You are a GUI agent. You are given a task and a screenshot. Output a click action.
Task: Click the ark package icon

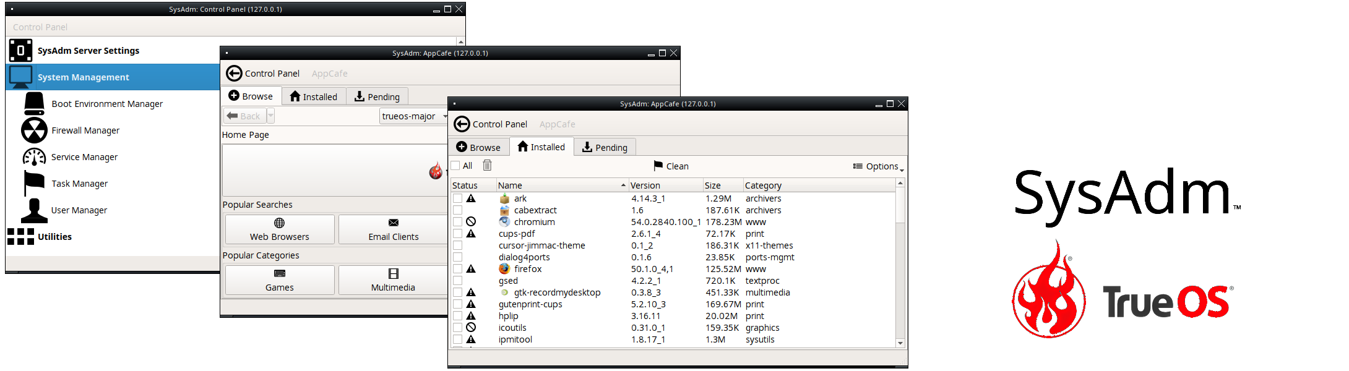click(504, 198)
